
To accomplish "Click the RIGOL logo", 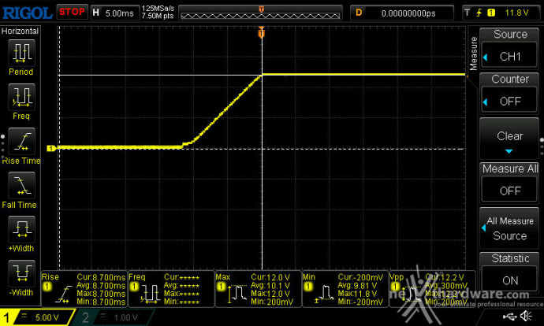I will click(x=28, y=13).
